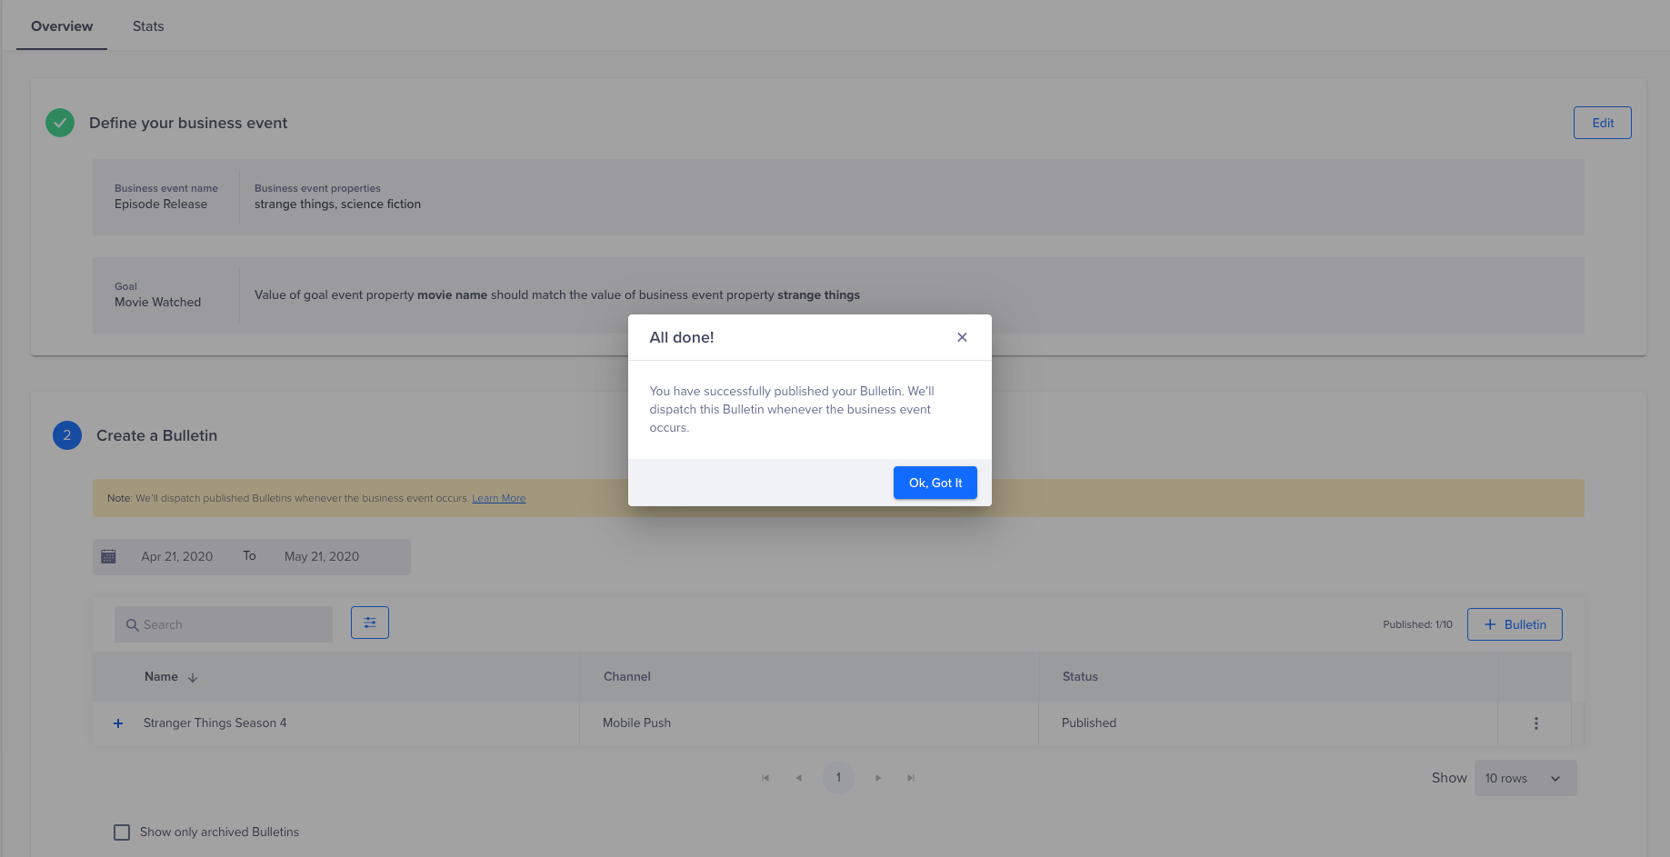Viewport: 1670px width, 857px height.
Task: Open the three-dot menu for Stranger Things
Action: tap(1536, 723)
